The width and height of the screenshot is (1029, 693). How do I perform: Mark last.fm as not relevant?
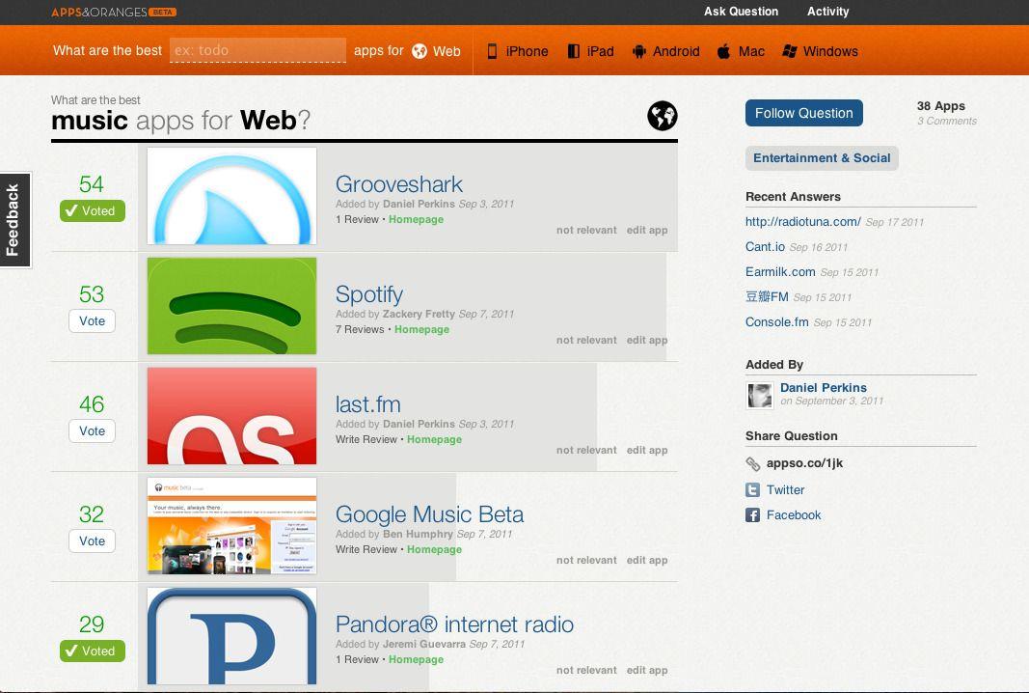586,450
